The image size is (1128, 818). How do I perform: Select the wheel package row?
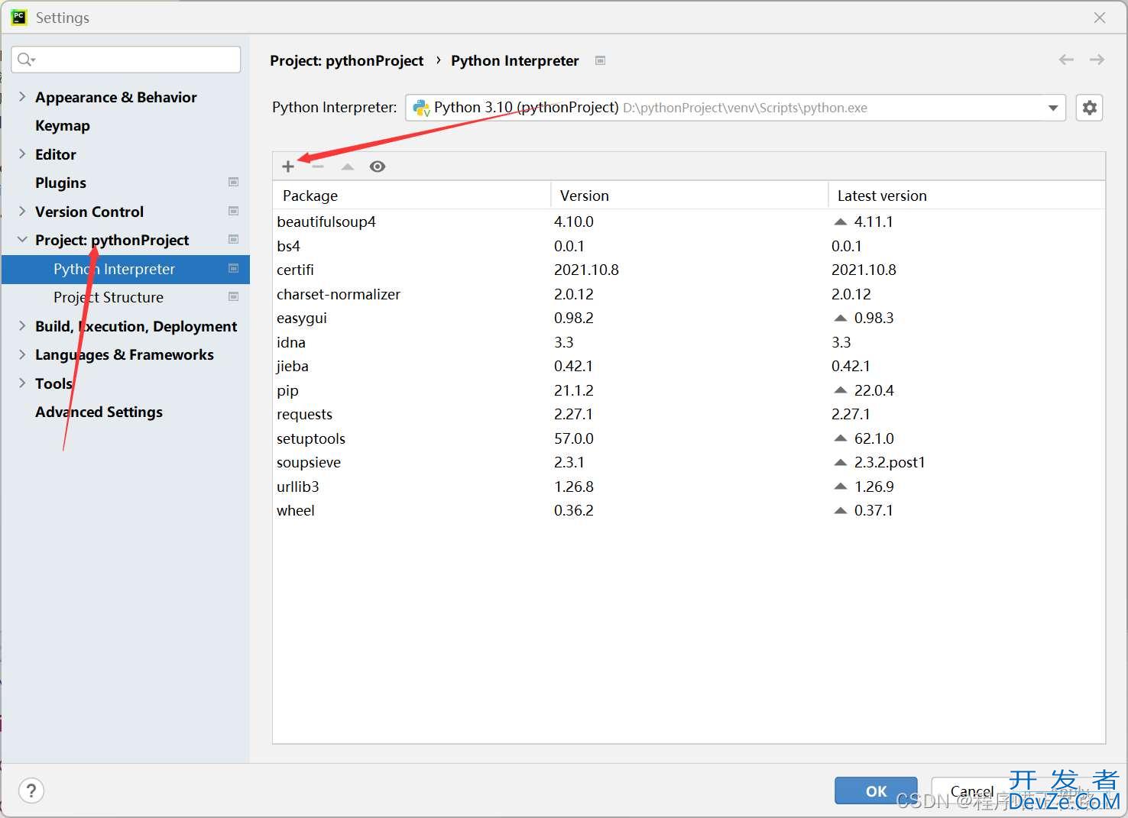click(689, 510)
